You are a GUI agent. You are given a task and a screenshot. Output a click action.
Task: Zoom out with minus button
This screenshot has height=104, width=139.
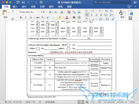click(x=105, y=102)
